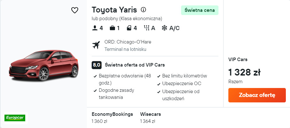Click the 1 328 zł total price

[x=244, y=72]
